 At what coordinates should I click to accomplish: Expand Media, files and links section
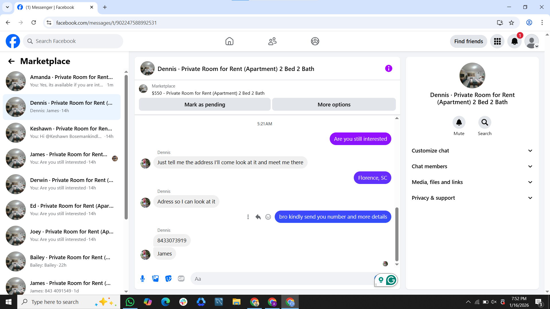click(472, 182)
